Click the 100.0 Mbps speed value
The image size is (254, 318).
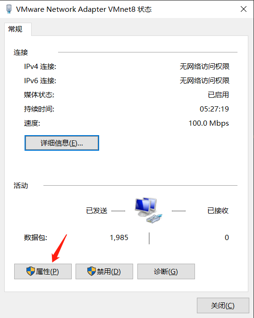pyautogui.click(x=209, y=123)
